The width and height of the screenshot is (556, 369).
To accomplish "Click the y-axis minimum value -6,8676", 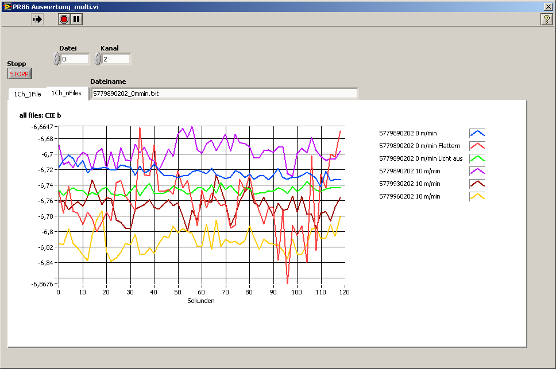I will tap(42, 284).
